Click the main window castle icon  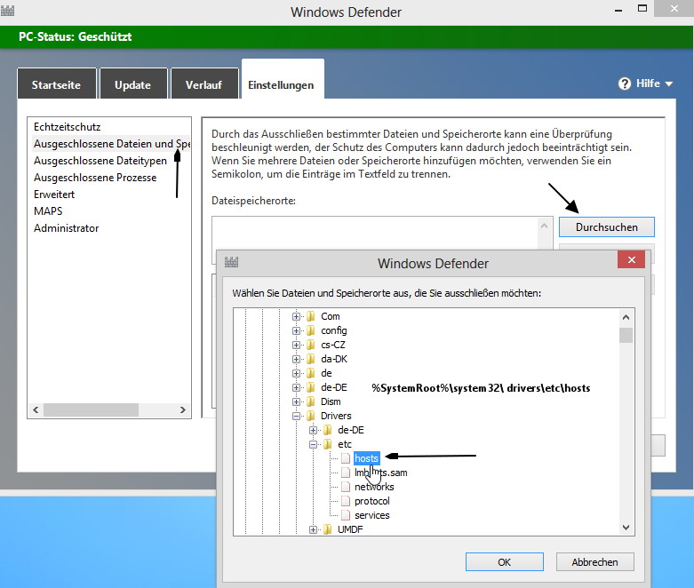tap(7, 10)
